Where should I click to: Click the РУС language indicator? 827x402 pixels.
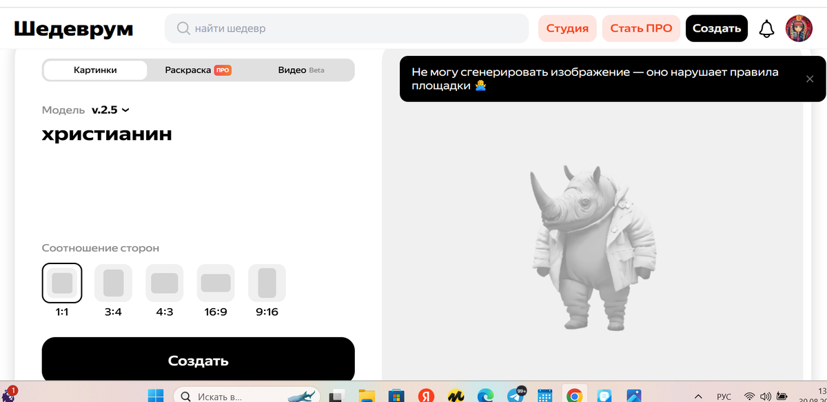[724, 396]
